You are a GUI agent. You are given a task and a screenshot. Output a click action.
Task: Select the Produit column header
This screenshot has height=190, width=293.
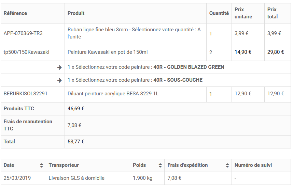pyautogui.click(x=76, y=13)
